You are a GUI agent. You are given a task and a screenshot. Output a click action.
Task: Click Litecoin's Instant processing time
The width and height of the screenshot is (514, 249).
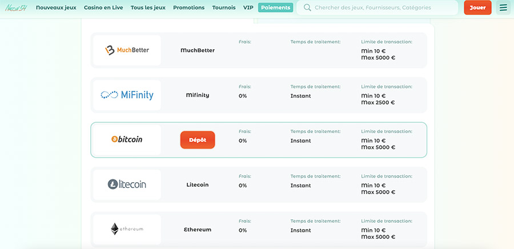coord(300,186)
